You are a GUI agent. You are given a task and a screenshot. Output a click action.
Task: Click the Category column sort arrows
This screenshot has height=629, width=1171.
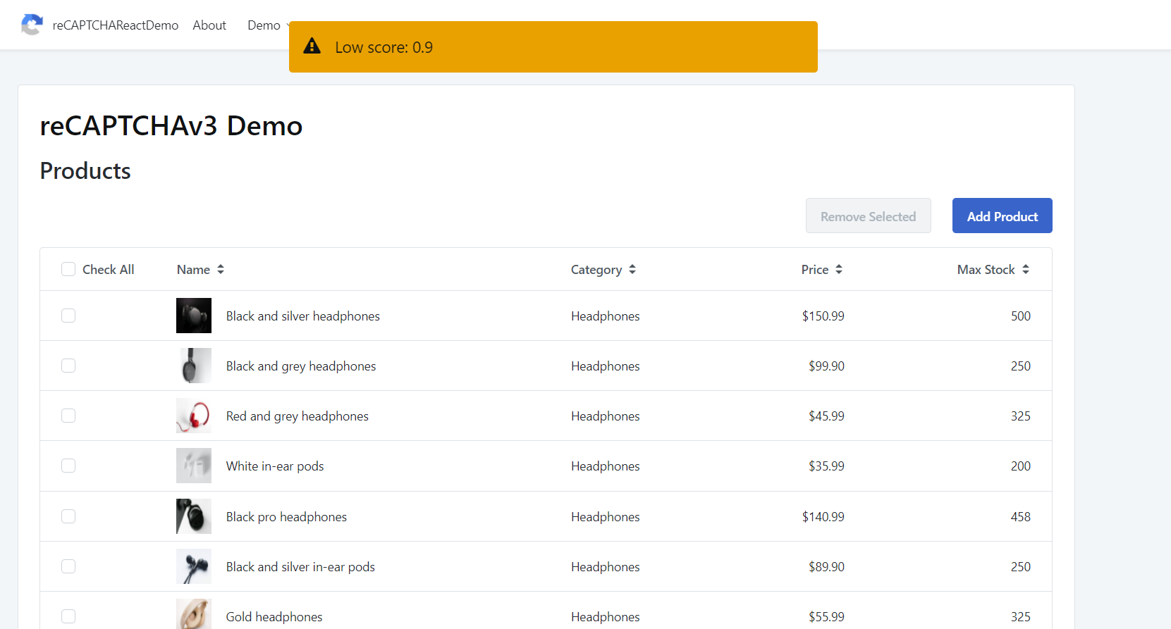pos(632,270)
